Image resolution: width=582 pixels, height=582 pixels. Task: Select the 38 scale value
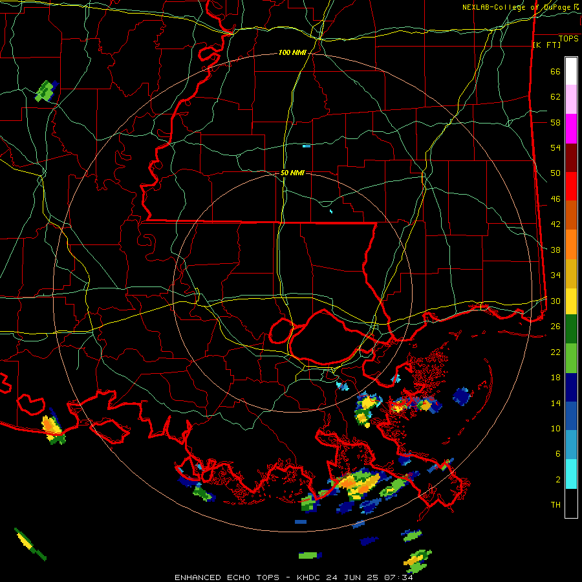coord(555,250)
